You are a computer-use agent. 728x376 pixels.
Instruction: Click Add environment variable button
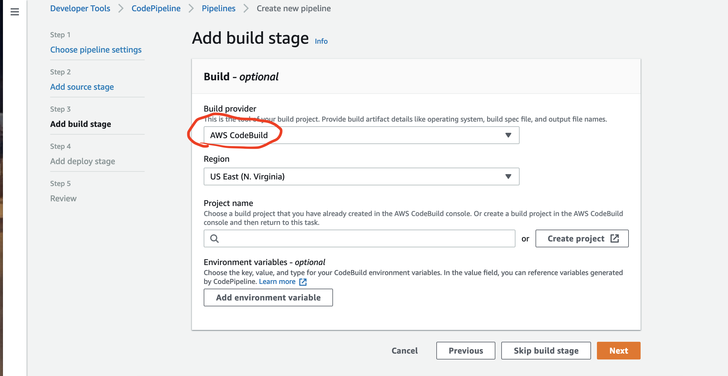pyautogui.click(x=268, y=297)
